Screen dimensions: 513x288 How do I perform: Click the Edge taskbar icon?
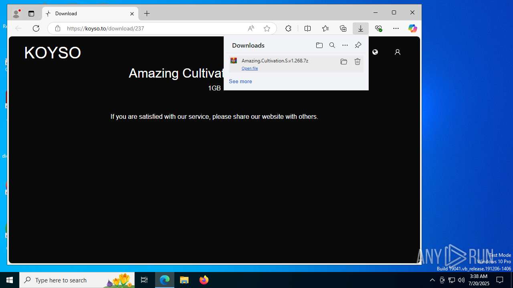165,280
